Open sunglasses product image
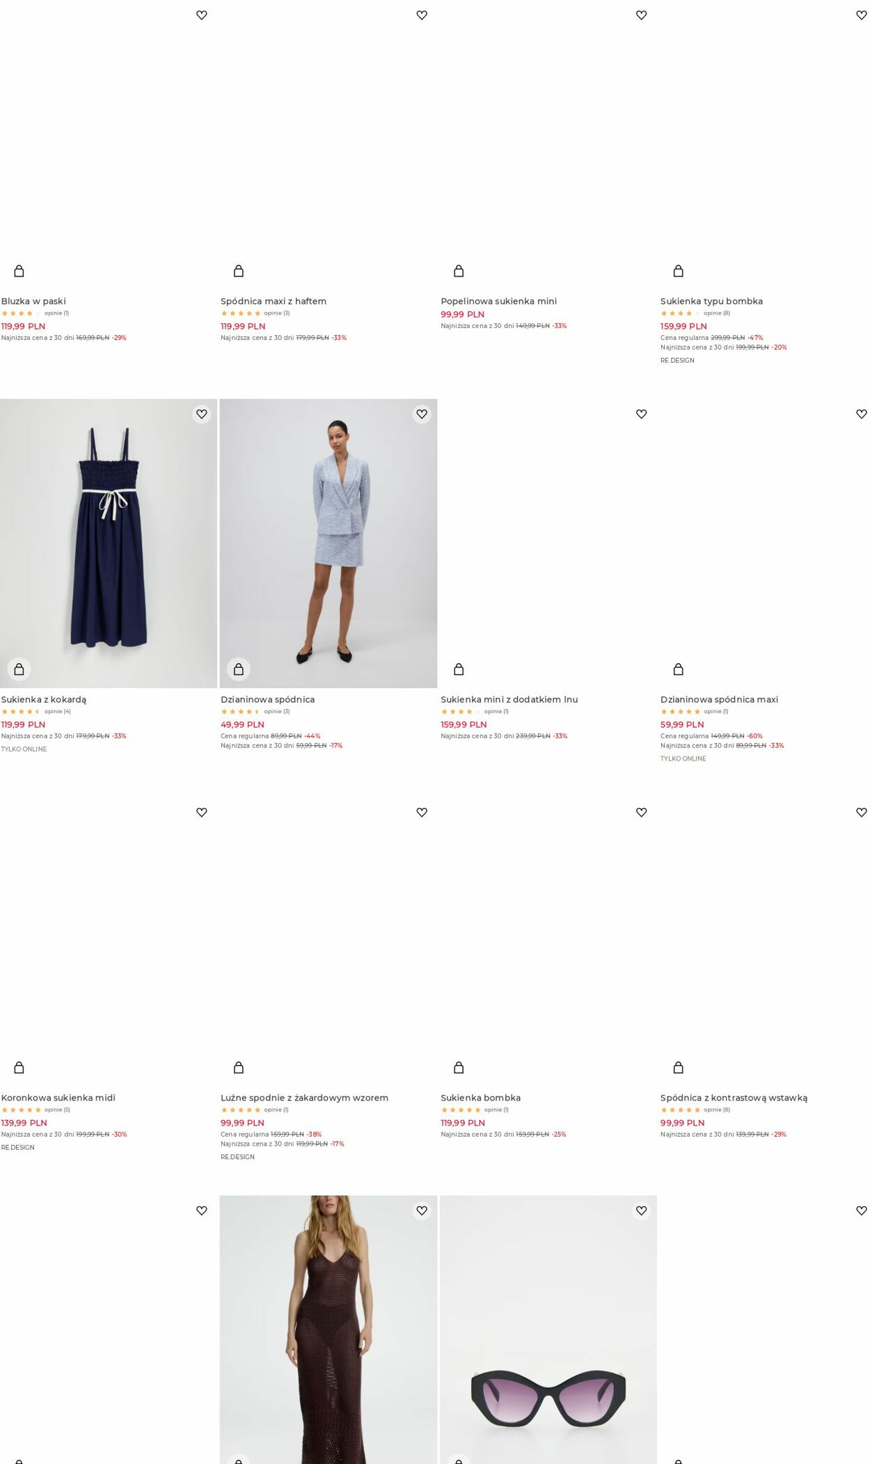 tap(548, 1330)
